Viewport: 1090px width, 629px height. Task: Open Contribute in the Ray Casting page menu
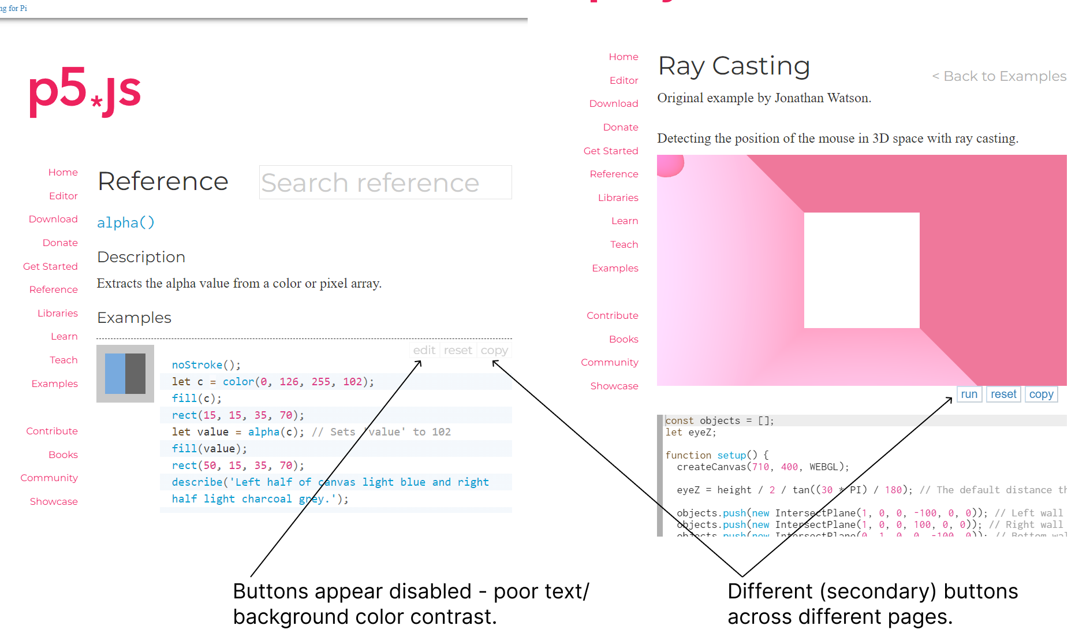click(613, 315)
